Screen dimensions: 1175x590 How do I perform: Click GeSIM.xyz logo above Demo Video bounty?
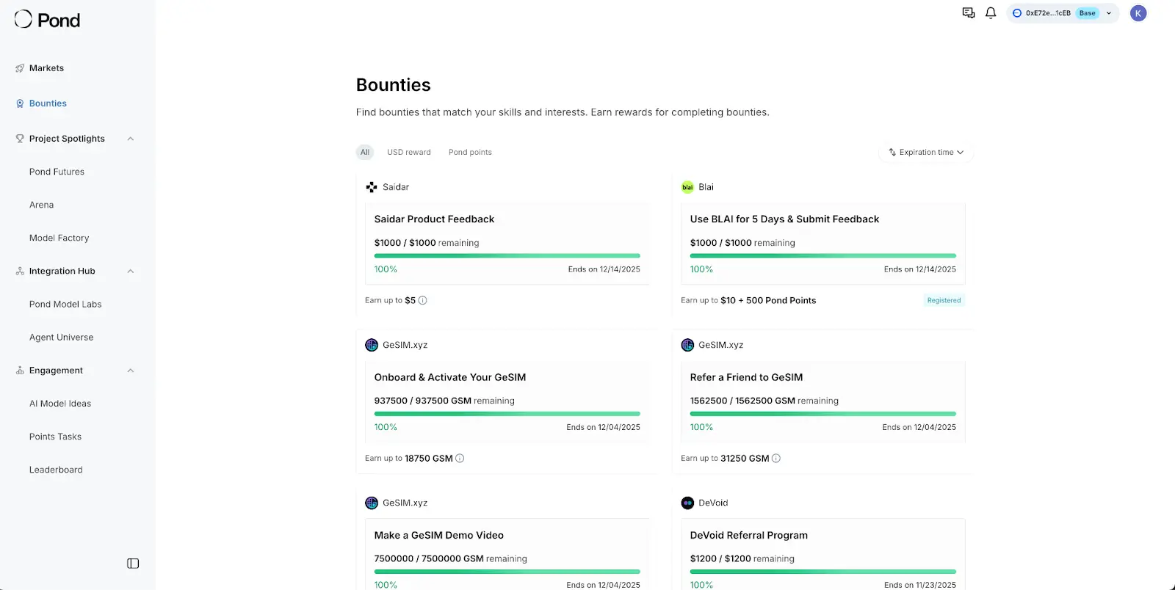pyautogui.click(x=372, y=503)
